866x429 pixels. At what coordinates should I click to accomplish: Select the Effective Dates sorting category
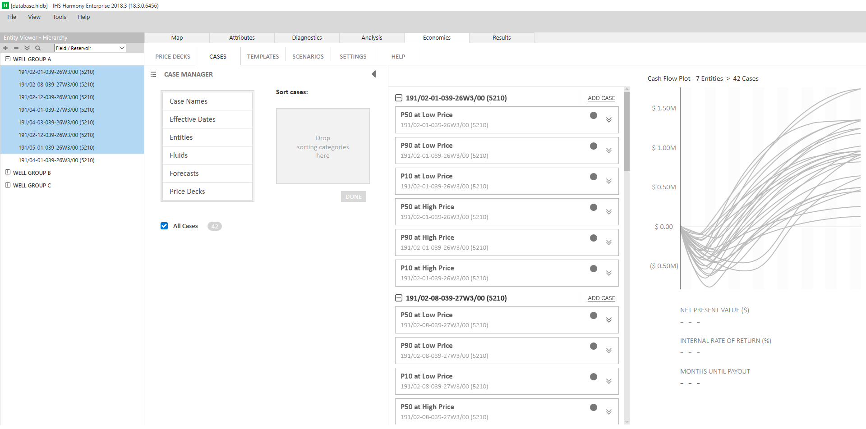207,119
